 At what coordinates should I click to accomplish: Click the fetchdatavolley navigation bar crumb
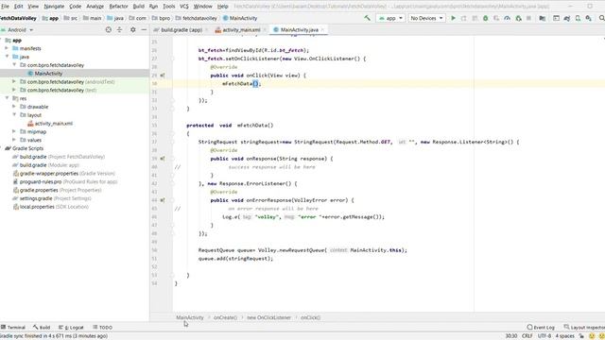click(197, 18)
